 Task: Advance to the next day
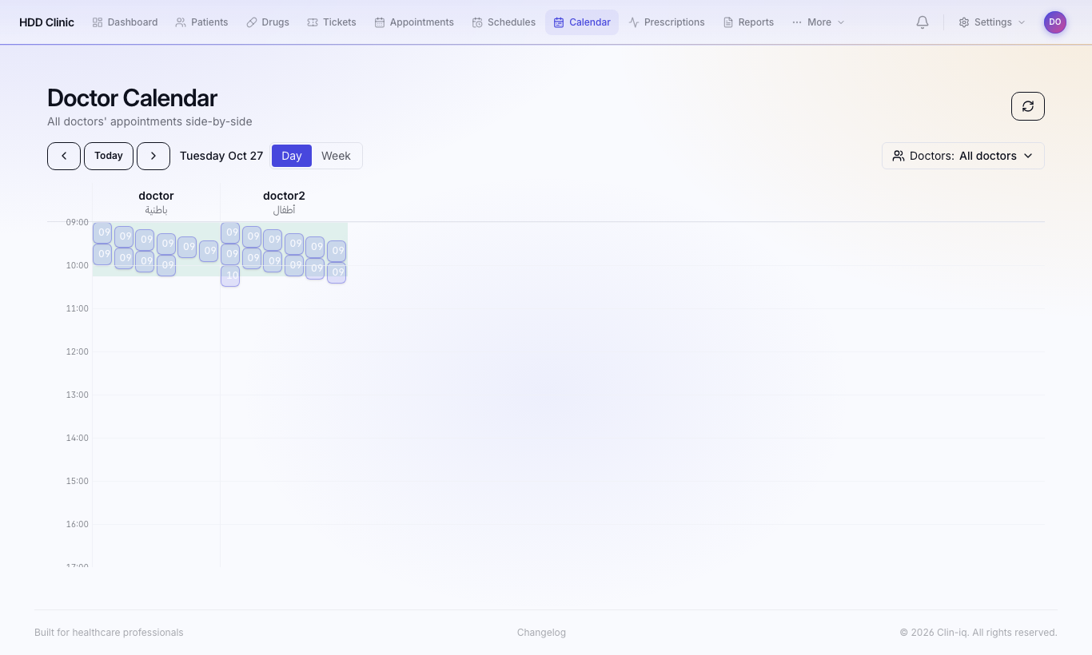point(153,156)
